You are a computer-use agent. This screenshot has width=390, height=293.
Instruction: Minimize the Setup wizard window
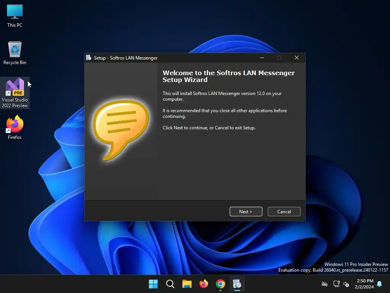262,58
